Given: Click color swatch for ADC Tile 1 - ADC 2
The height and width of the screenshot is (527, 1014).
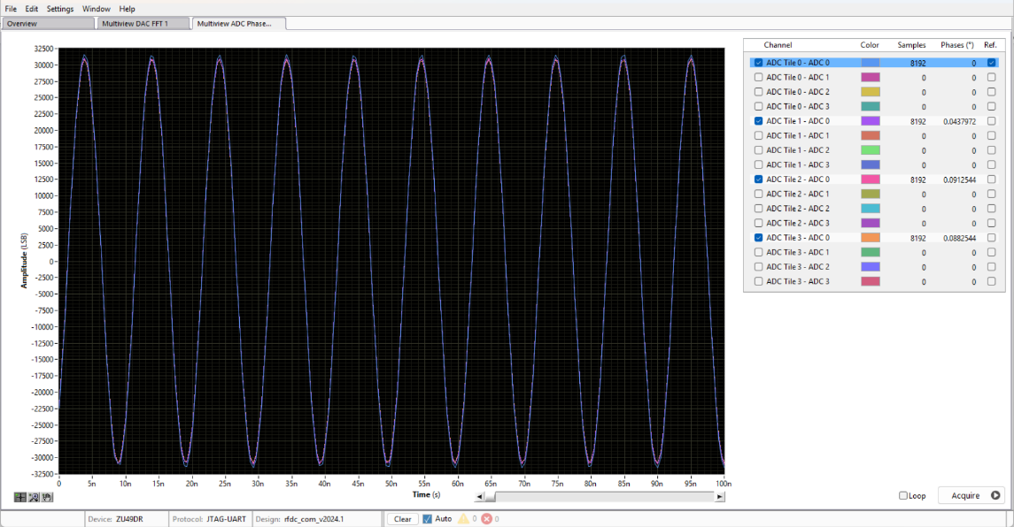Looking at the screenshot, I should pos(870,149).
